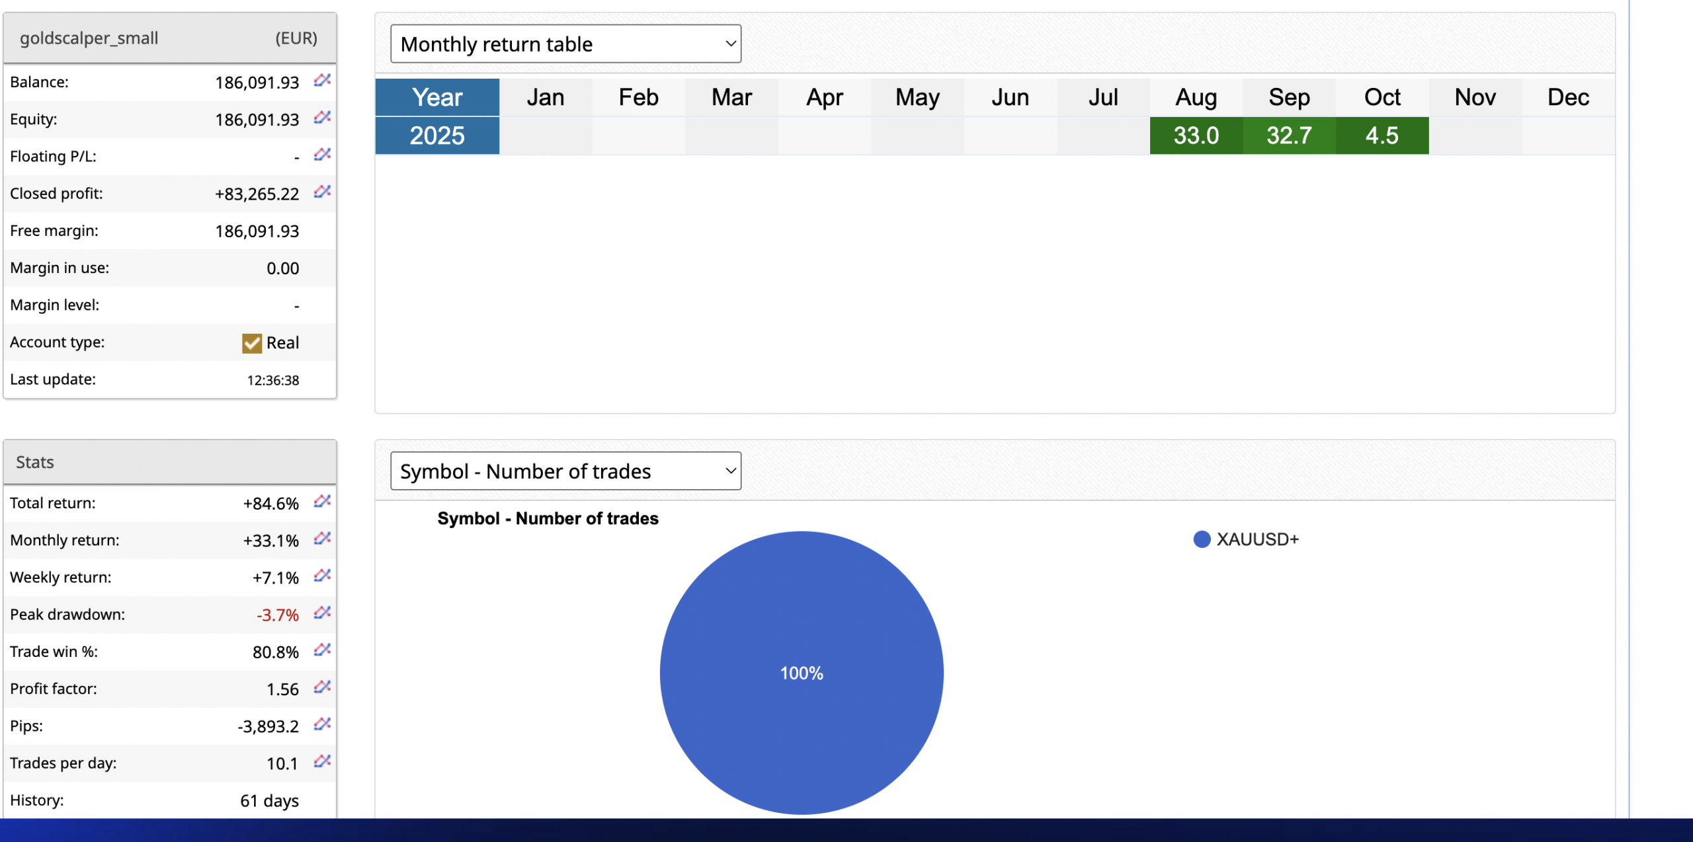Click the Monthly return chart icon

click(322, 539)
